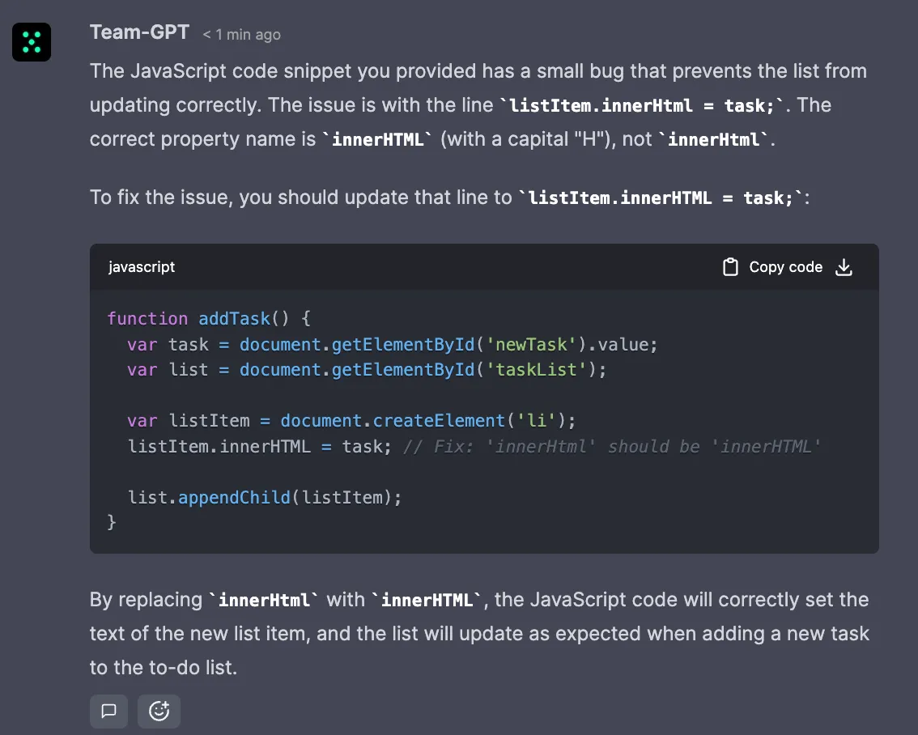The image size is (918, 735).
Task: Click the Copy code button
Action: pos(785,266)
